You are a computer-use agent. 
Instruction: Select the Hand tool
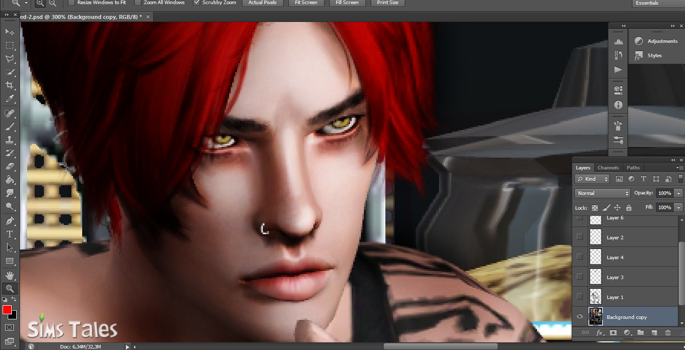pos(9,275)
